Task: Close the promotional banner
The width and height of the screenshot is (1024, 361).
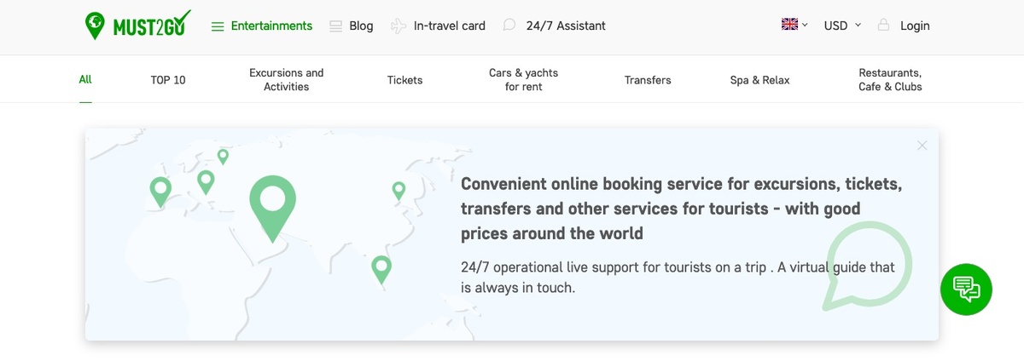Action: click(922, 146)
